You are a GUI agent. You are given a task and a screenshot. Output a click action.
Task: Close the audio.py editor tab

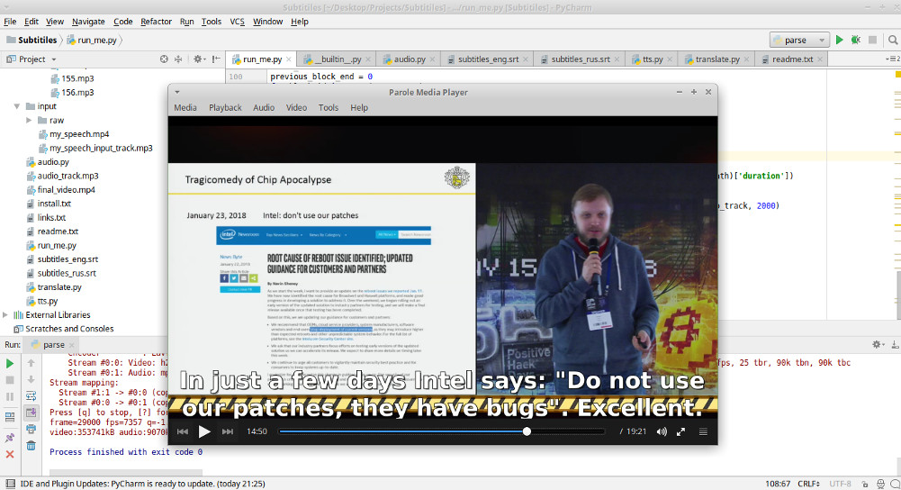tap(433, 59)
